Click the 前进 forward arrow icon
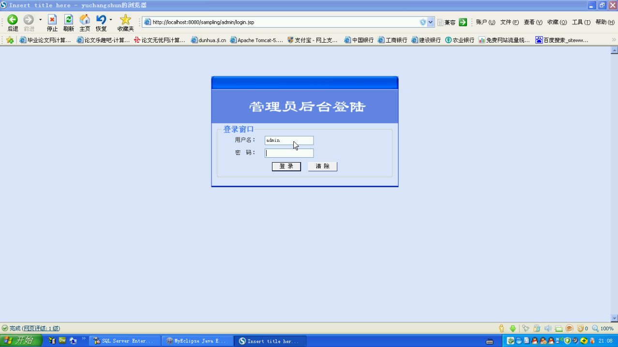The height and width of the screenshot is (347, 618). (29, 19)
